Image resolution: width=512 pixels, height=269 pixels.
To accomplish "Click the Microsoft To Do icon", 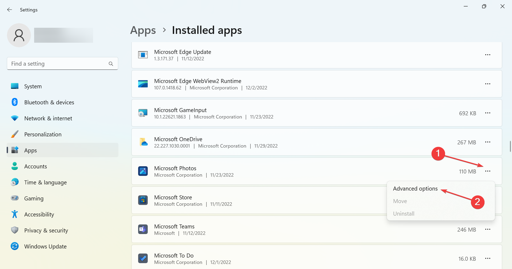I will (x=143, y=258).
